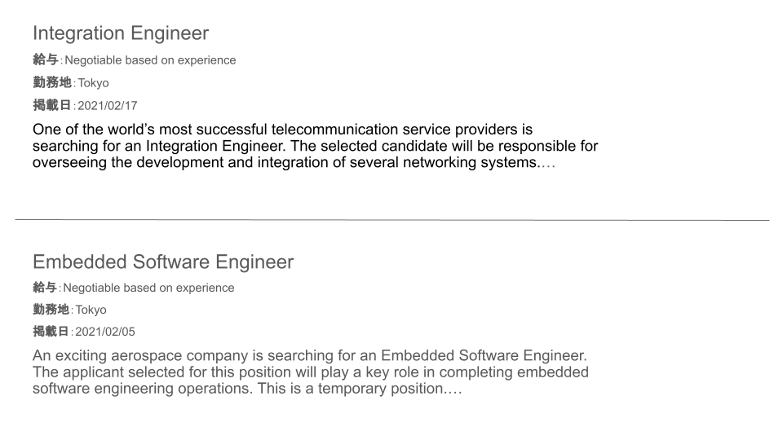Screen dimensions: 783x440
Task: Select the 勤務地 label in Embedded Software listing
Action: coord(51,310)
